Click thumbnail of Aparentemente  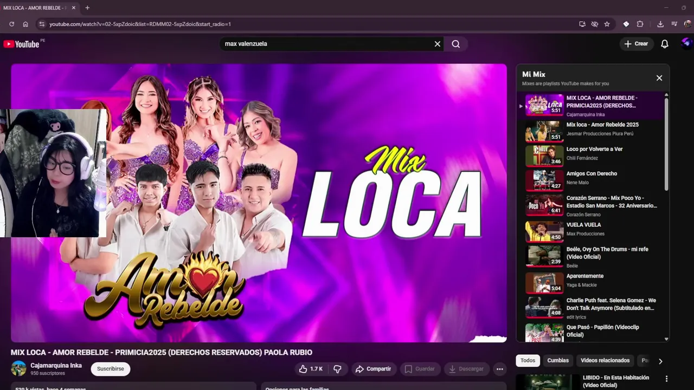click(544, 282)
